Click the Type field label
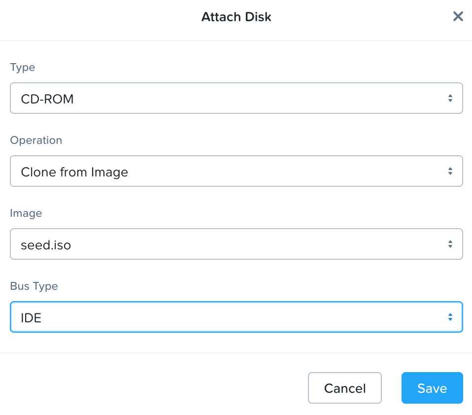The width and height of the screenshot is (472, 415). click(22, 68)
